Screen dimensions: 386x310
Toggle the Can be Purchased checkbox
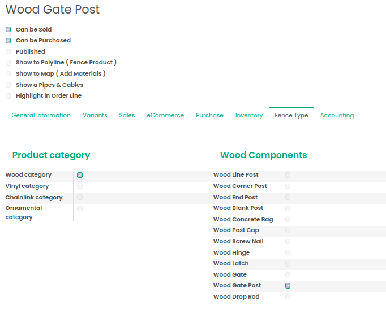pos(8,41)
